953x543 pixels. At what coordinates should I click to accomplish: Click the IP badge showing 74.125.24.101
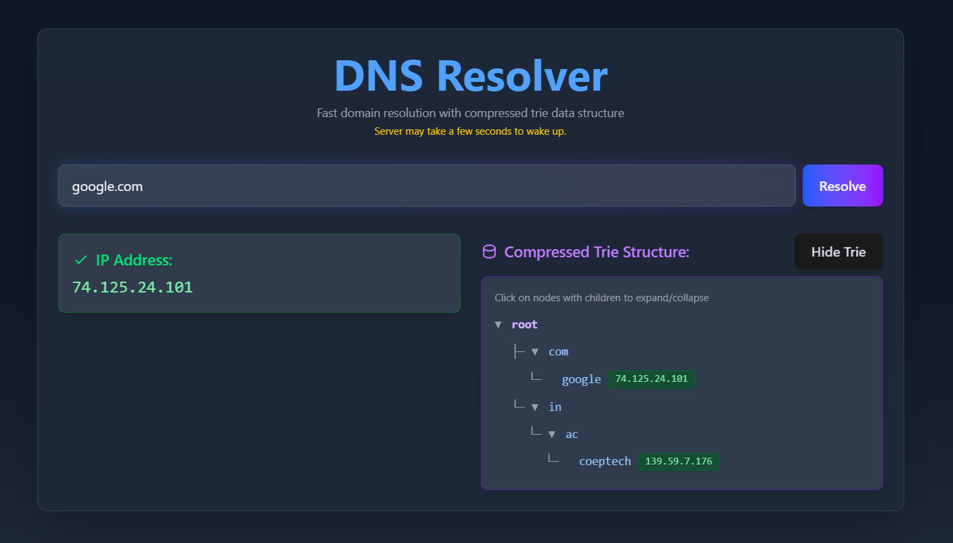[x=652, y=379]
